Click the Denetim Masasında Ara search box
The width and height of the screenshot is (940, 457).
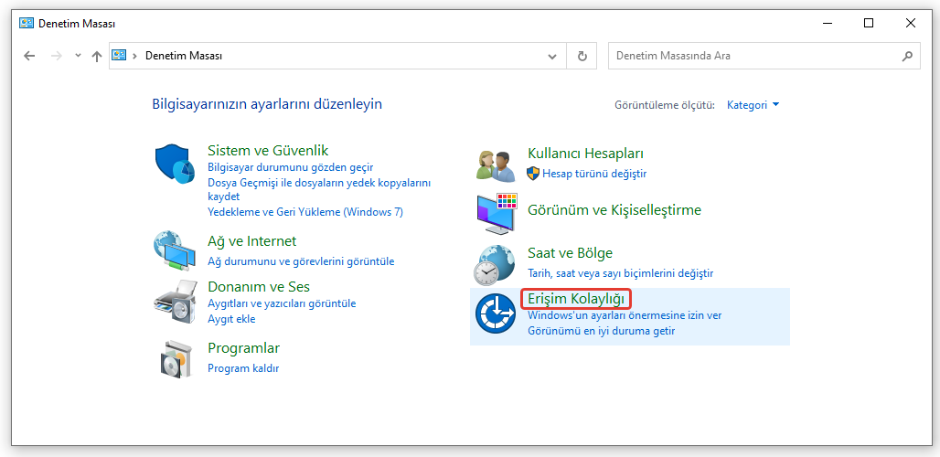[x=754, y=56]
